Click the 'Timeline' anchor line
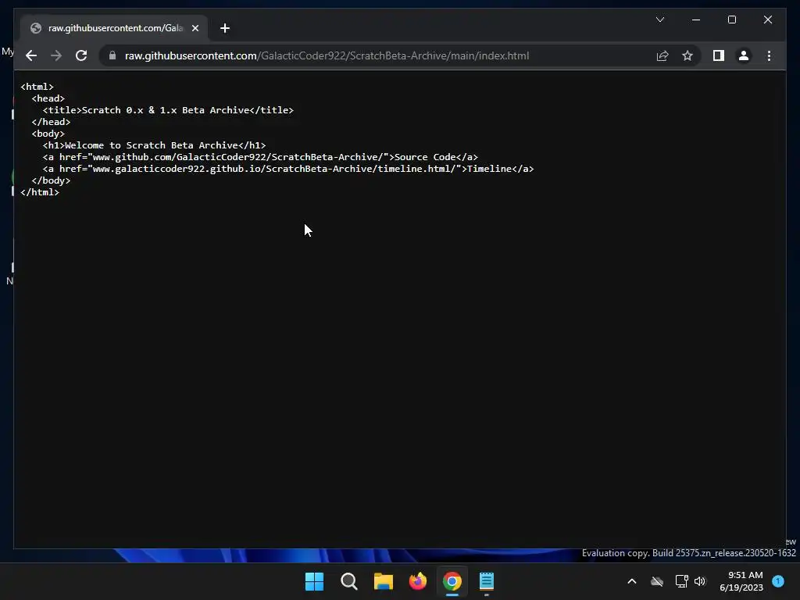This screenshot has width=800, height=600. (288, 169)
